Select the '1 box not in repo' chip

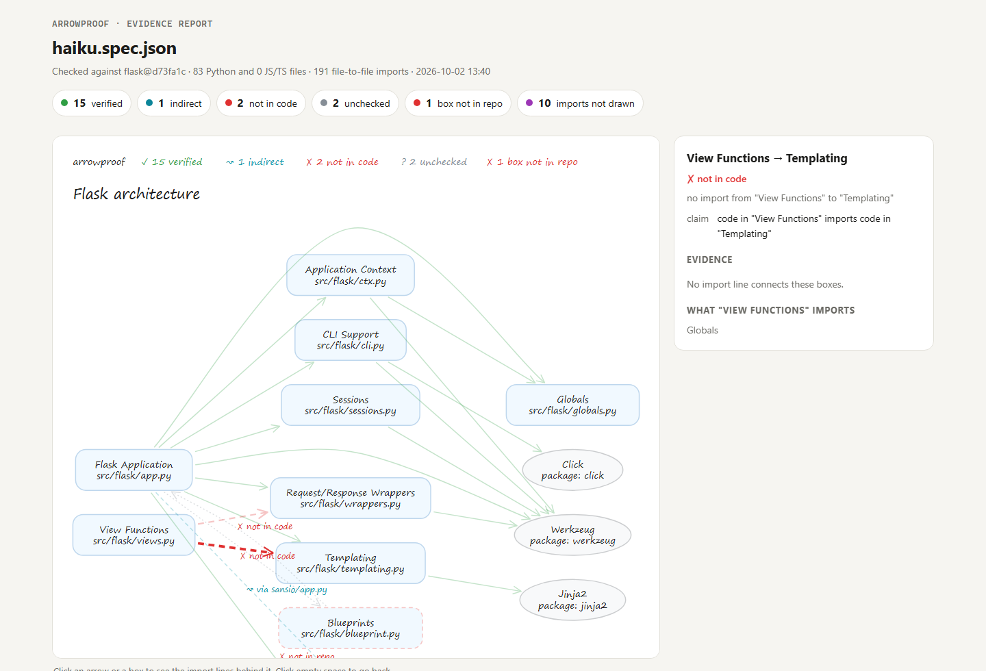(458, 103)
